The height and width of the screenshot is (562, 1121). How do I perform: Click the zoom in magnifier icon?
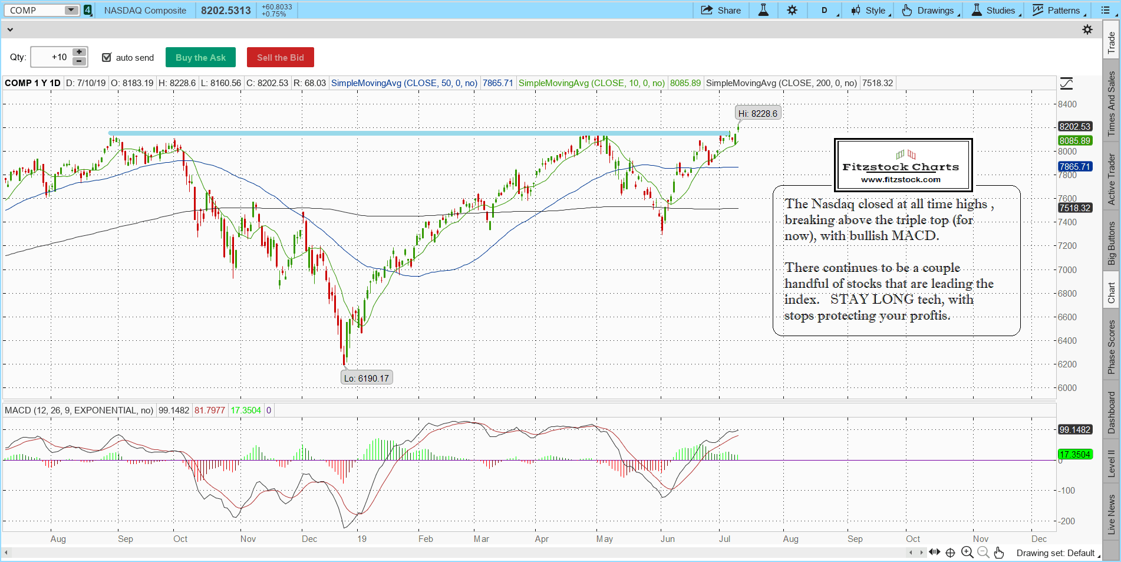pos(967,553)
